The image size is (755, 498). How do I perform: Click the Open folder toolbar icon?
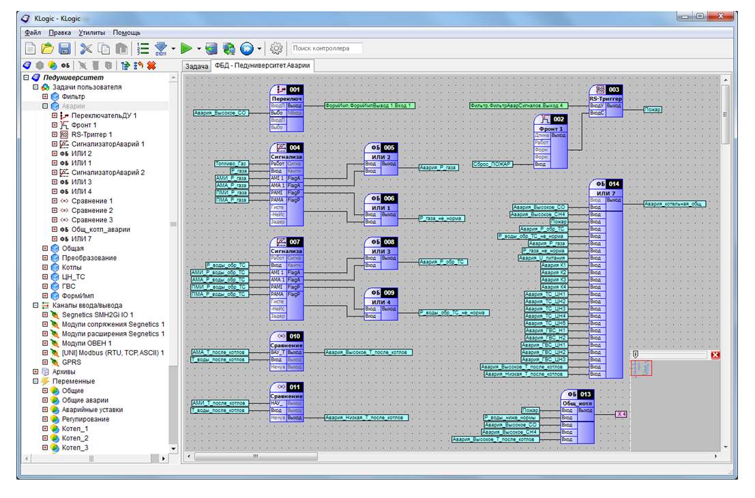48,48
